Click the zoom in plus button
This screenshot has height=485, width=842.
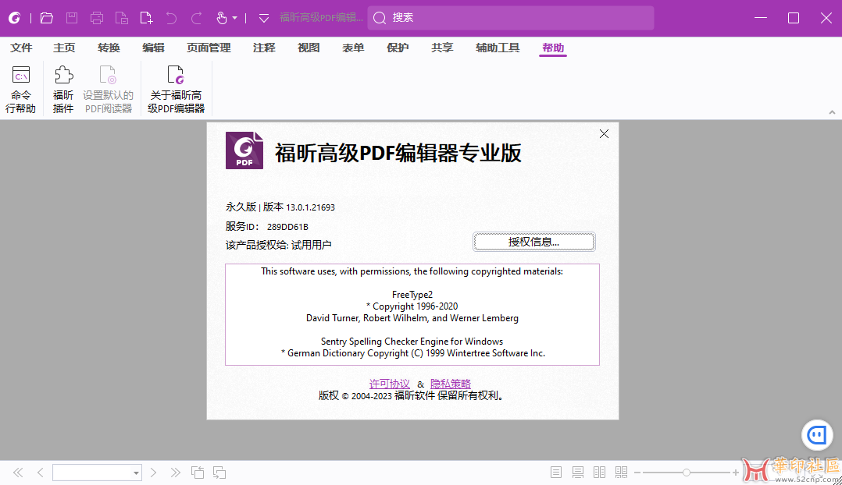tap(736, 473)
